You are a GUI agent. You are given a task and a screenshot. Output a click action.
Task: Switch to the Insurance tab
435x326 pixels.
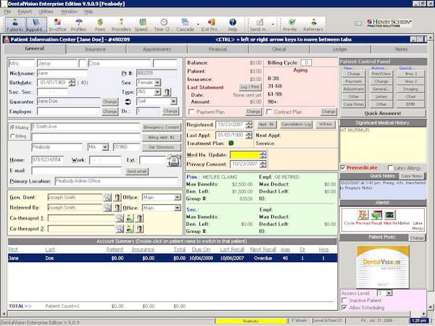pyautogui.click(x=96, y=49)
